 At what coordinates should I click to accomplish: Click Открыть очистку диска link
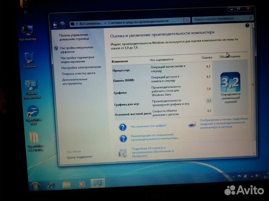coord(79,74)
